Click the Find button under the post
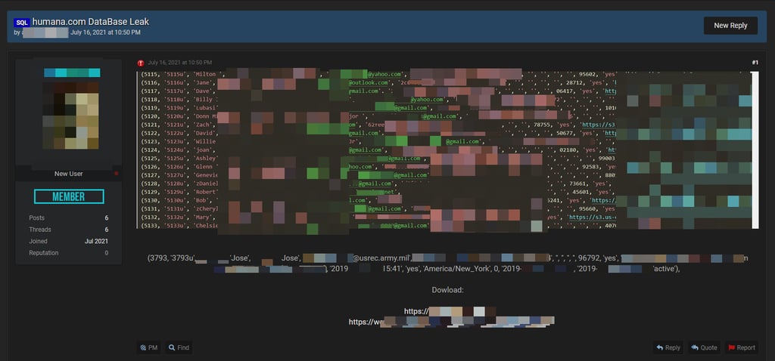Screen dimensions: 775x361 click(x=179, y=347)
